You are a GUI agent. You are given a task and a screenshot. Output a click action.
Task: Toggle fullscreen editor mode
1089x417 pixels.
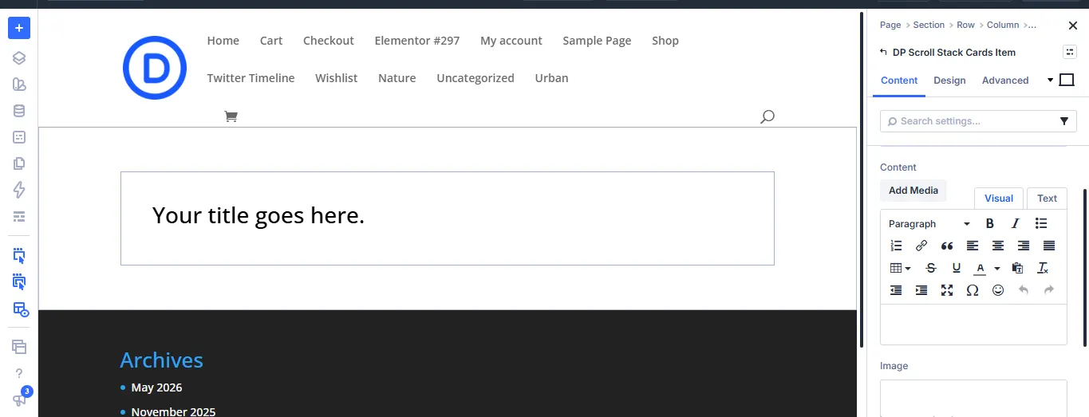click(947, 290)
